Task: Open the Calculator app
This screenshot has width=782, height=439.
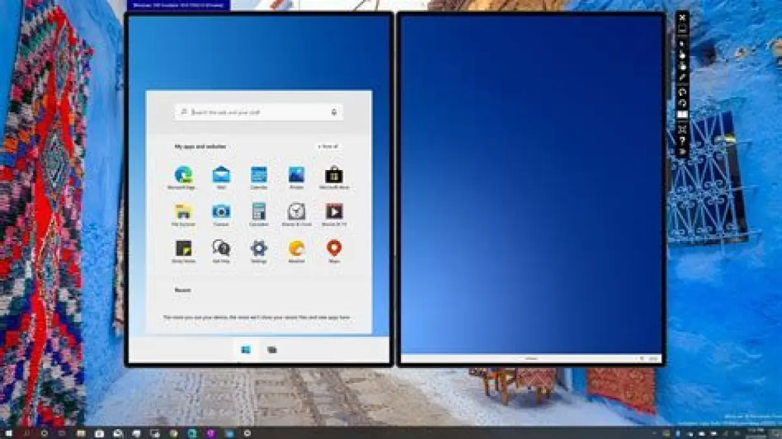Action: 259,212
